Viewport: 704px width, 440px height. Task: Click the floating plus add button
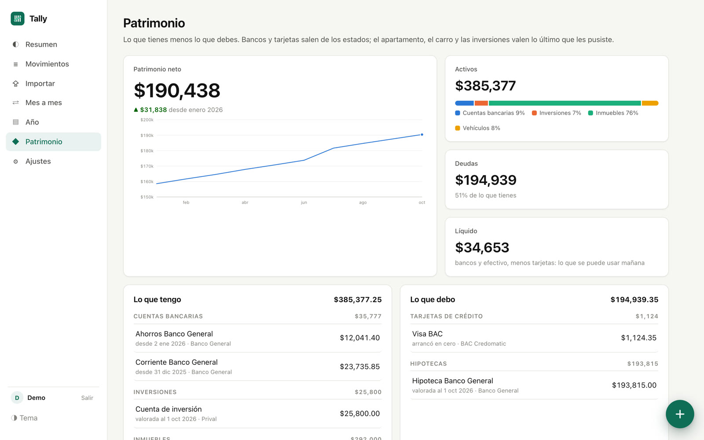[x=680, y=414]
